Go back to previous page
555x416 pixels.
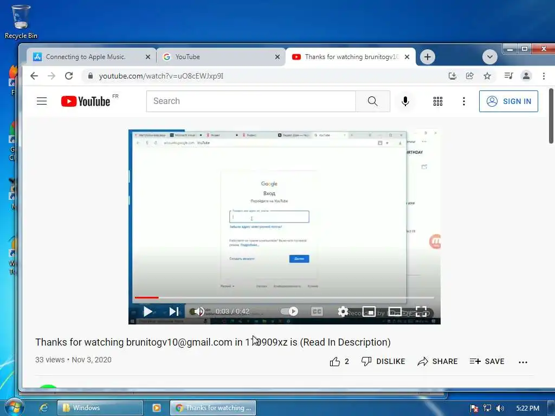coord(34,76)
